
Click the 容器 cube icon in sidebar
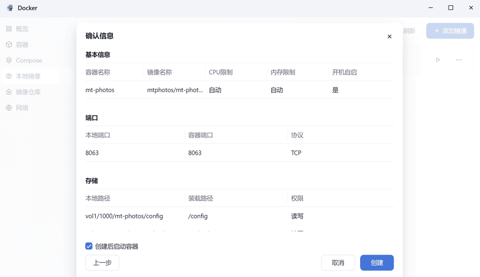(x=9, y=45)
